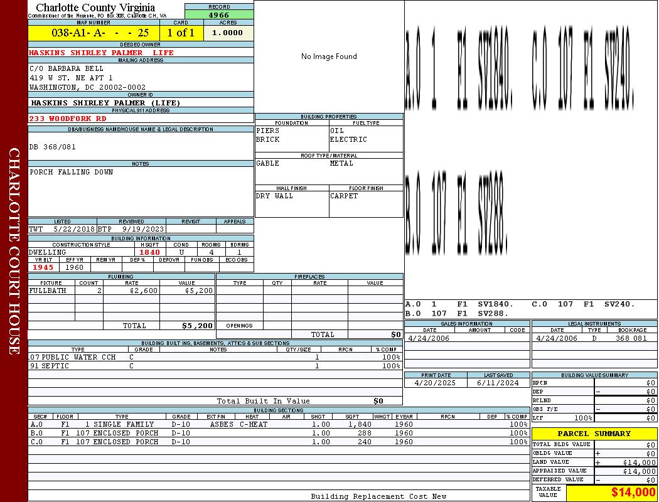Click section C.0 ENCLOSED PORCH row
The image size is (659, 502).
pos(279,442)
